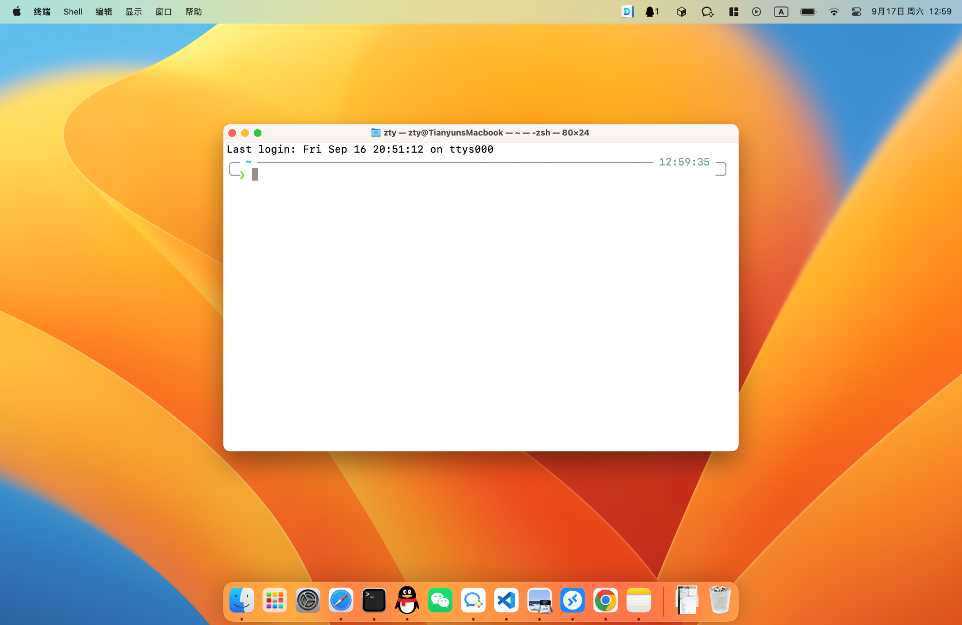Open Notes from the Dock
Viewport: 962px width, 625px height.
638,600
